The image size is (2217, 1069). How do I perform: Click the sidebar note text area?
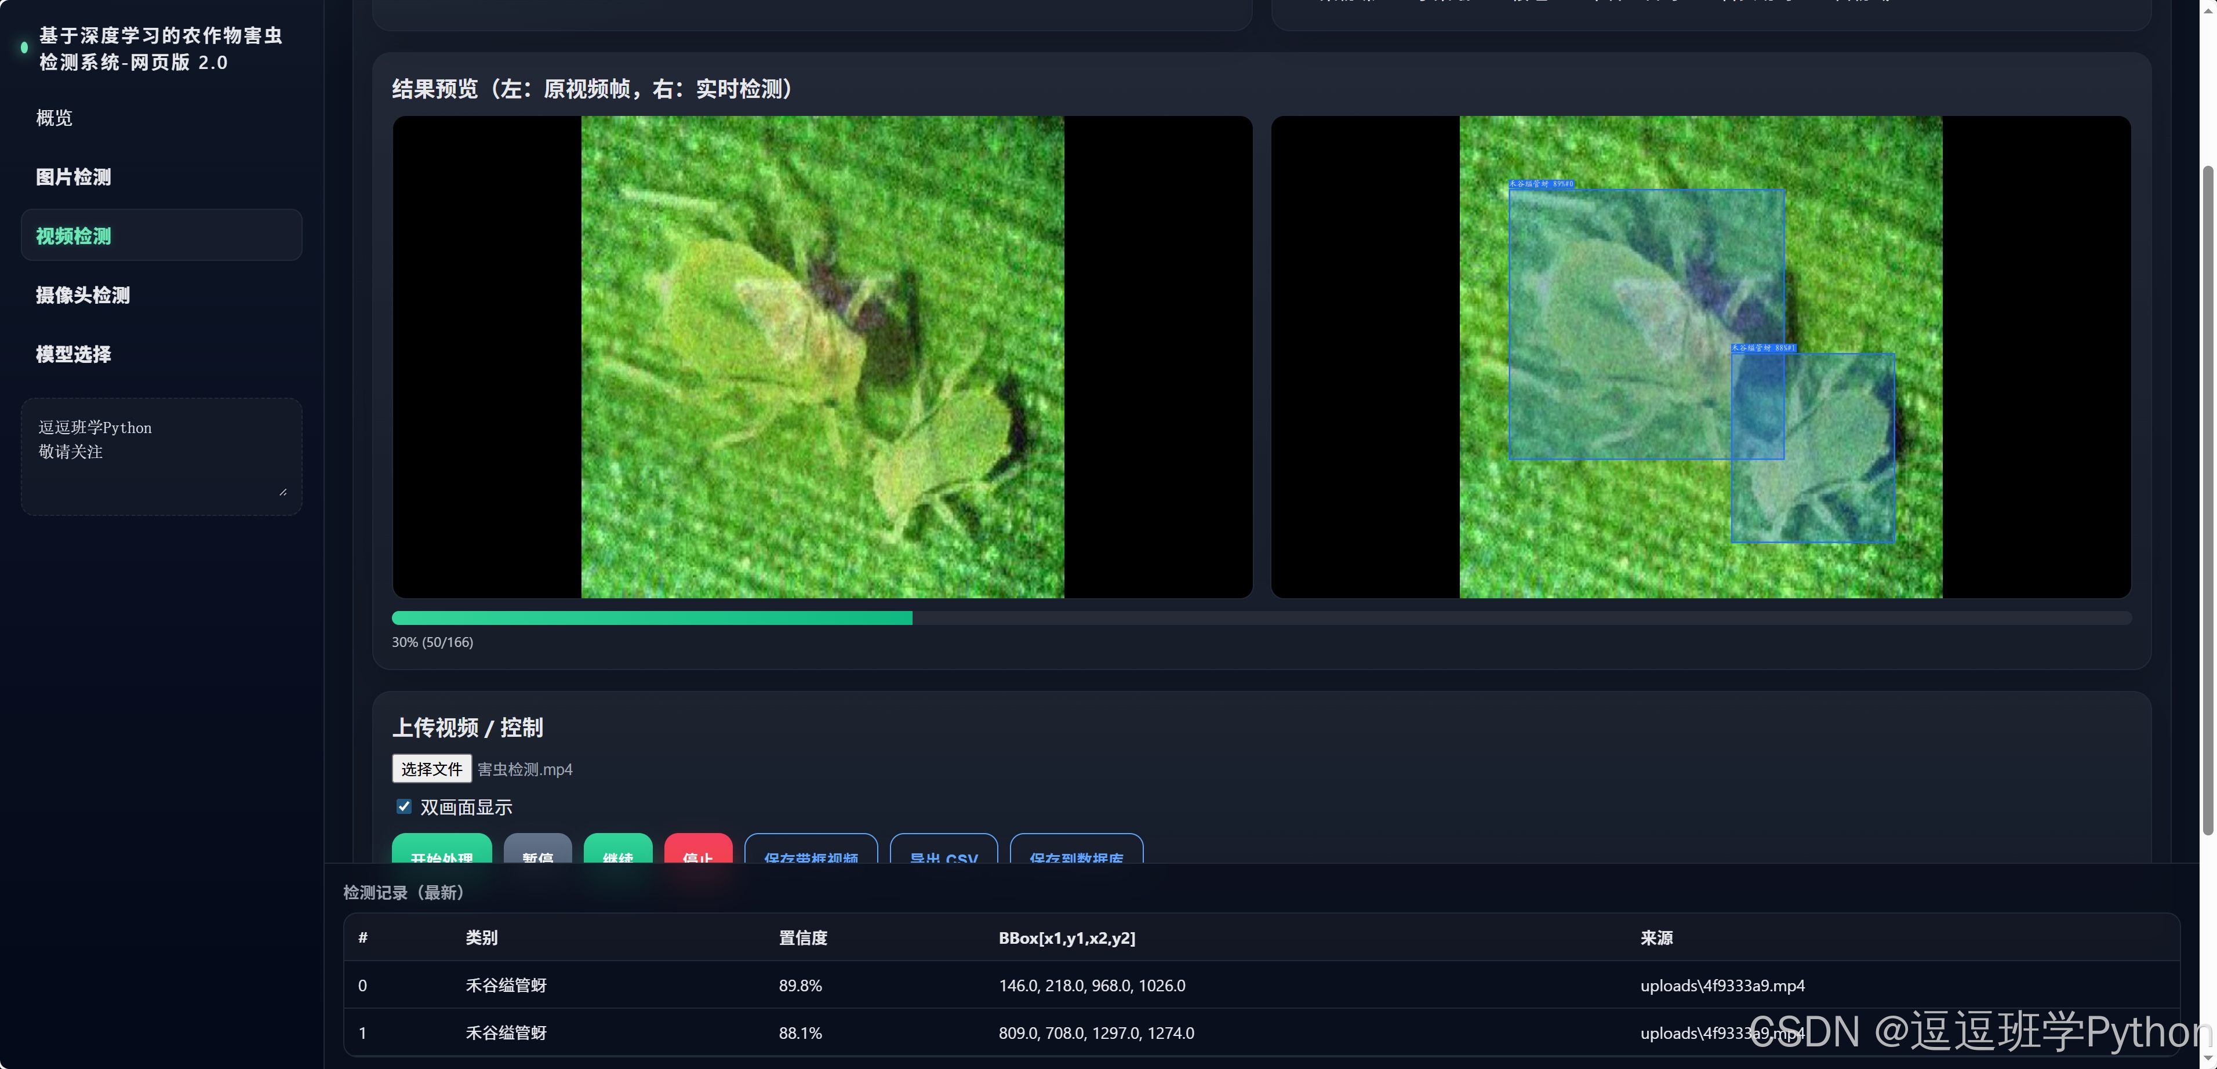(161, 455)
